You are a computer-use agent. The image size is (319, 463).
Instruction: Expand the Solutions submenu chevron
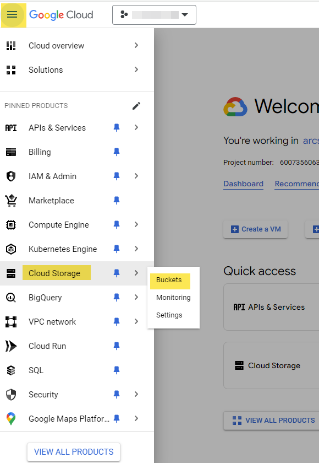(x=136, y=69)
